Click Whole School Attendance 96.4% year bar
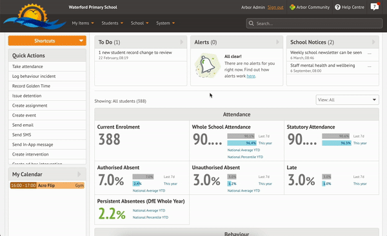 click(x=242, y=143)
